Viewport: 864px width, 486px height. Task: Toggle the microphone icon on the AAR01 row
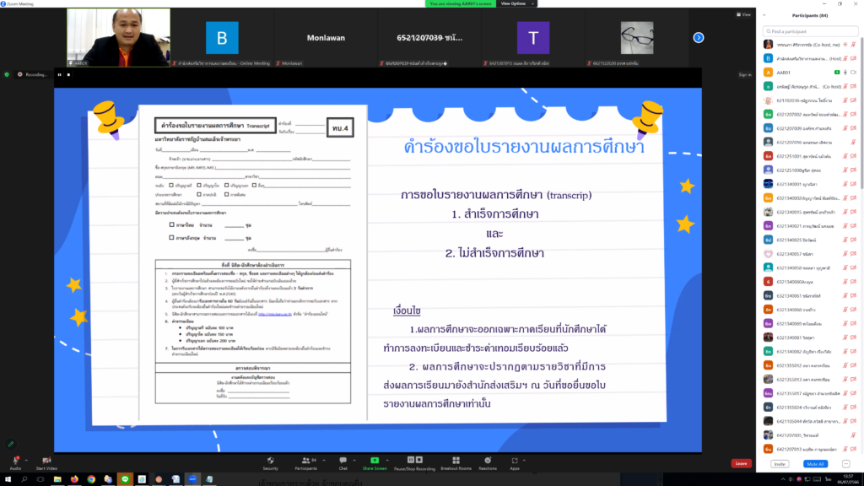[845, 73]
